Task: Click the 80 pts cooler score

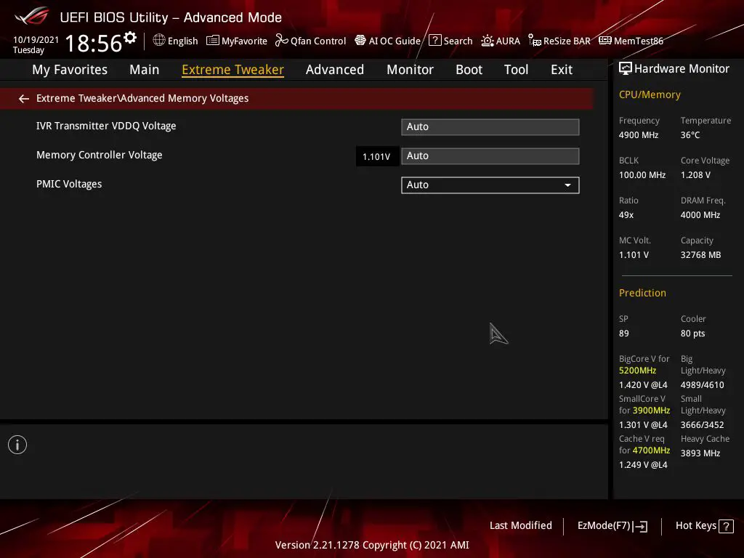Action: (x=692, y=333)
